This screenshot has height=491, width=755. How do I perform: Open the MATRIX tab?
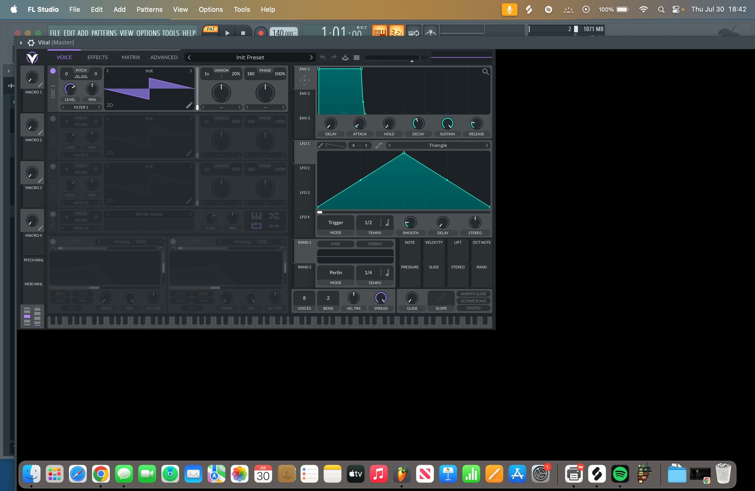(x=131, y=57)
